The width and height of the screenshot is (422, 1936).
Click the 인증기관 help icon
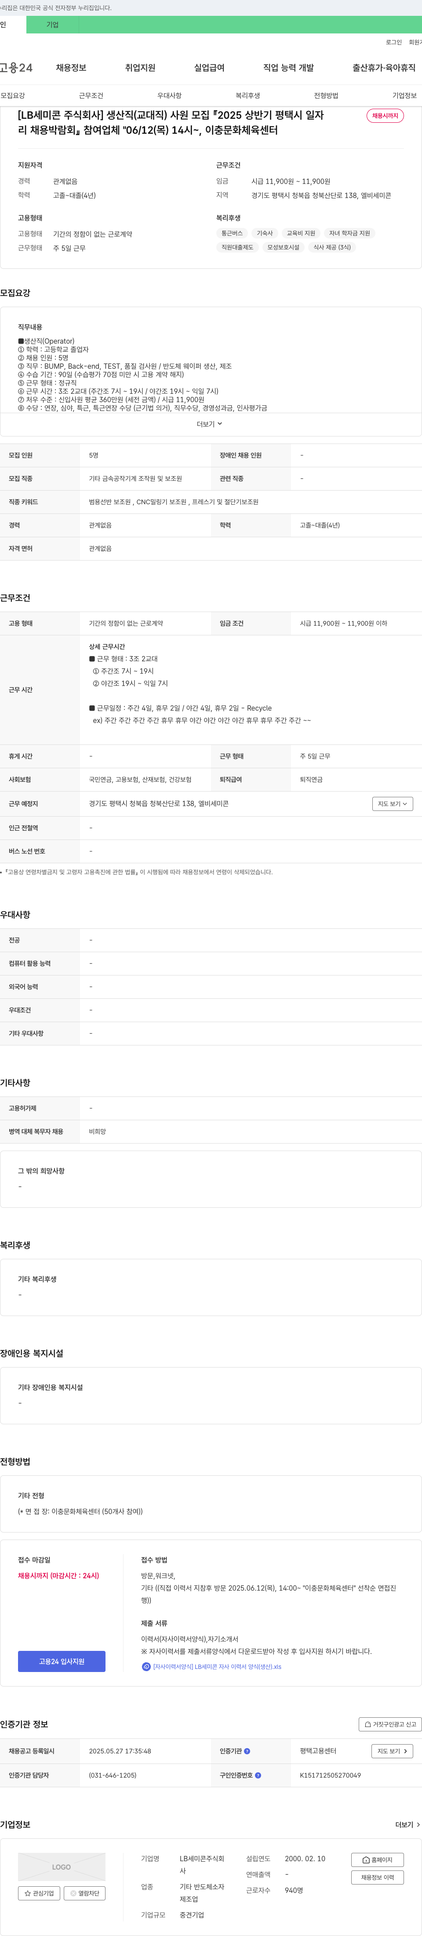click(247, 1750)
